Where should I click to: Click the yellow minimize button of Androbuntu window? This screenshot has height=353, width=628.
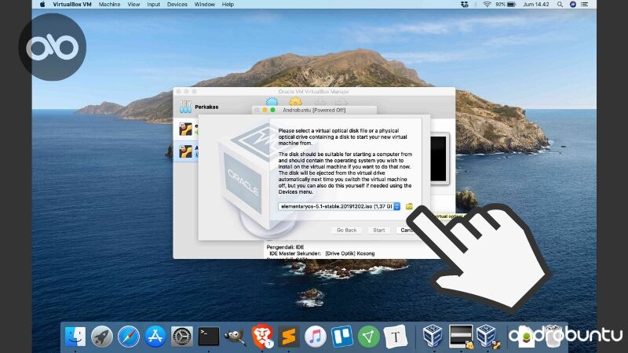coord(265,110)
